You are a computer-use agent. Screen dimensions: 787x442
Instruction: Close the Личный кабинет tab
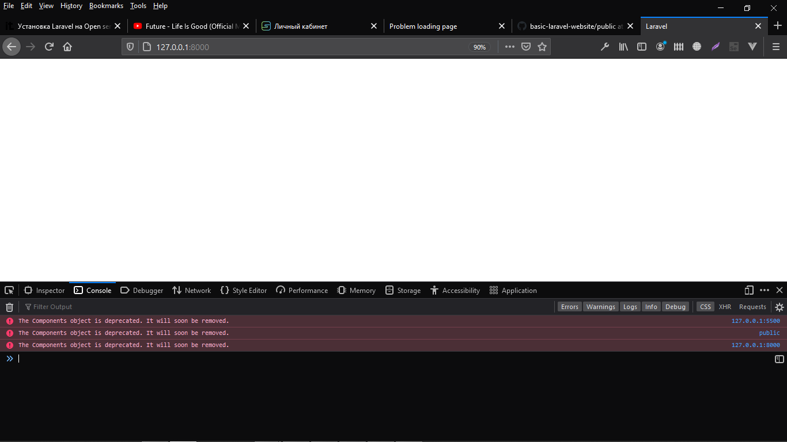coord(374,26)
